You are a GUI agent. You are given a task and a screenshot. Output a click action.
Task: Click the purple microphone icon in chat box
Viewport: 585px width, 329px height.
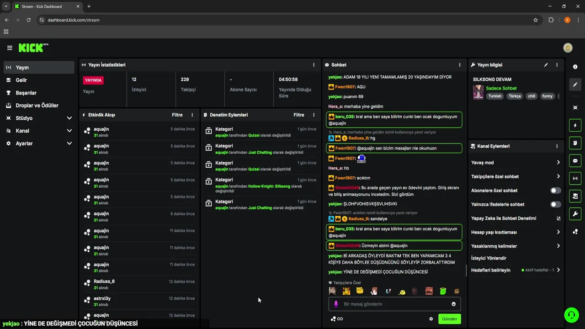coord(336,304)
